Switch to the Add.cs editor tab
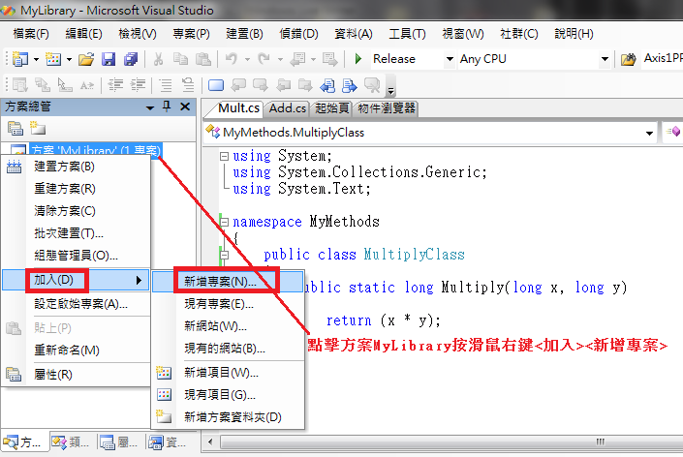 (288, 108)
